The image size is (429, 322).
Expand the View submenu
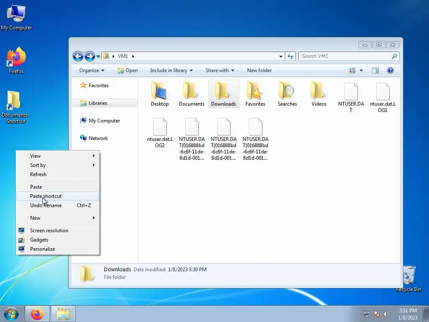tap(58, 156)
